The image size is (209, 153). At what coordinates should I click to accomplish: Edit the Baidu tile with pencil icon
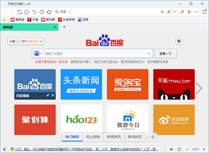tap(48, 95)
